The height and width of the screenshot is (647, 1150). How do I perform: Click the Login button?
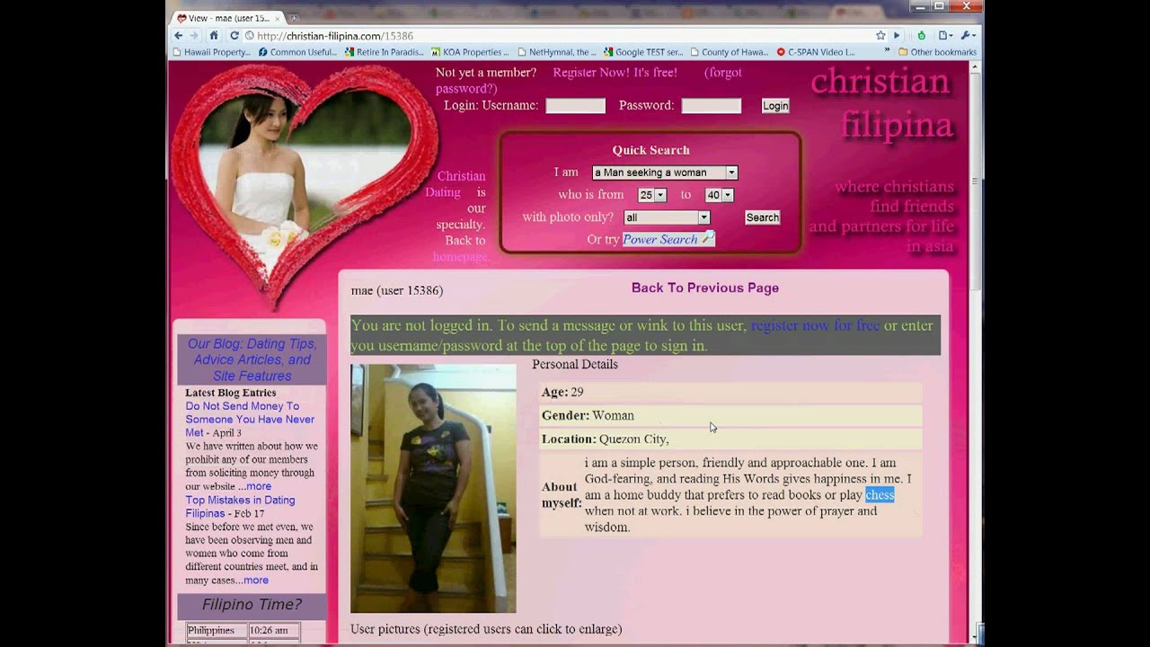775,106
